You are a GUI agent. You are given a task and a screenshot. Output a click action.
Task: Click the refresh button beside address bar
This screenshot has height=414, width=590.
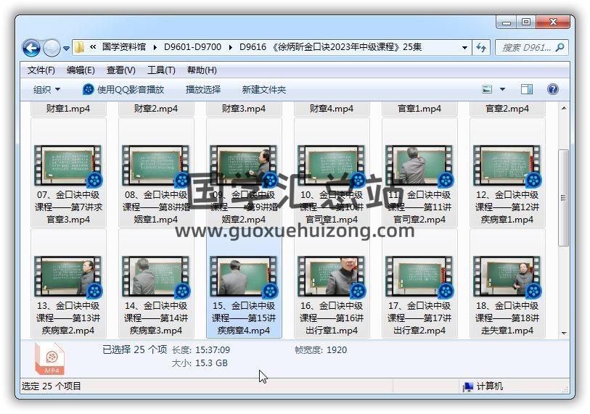click(x=481, y=48)
